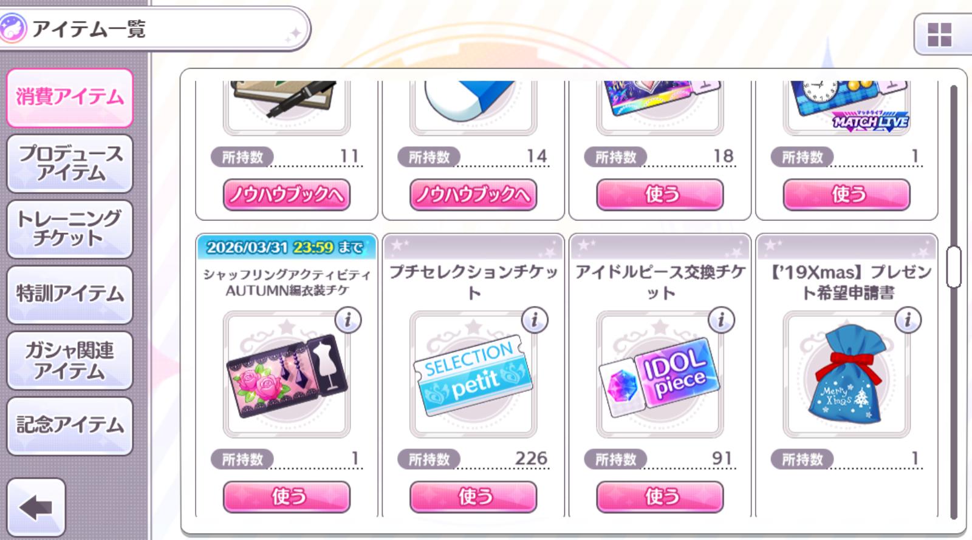
Task: Open info for the AUTUMN costume ticket
Action: tap(348, 320)
